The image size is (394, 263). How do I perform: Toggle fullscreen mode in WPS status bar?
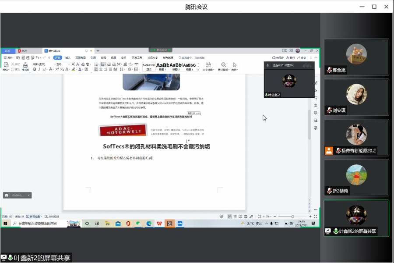click(316, 217)
